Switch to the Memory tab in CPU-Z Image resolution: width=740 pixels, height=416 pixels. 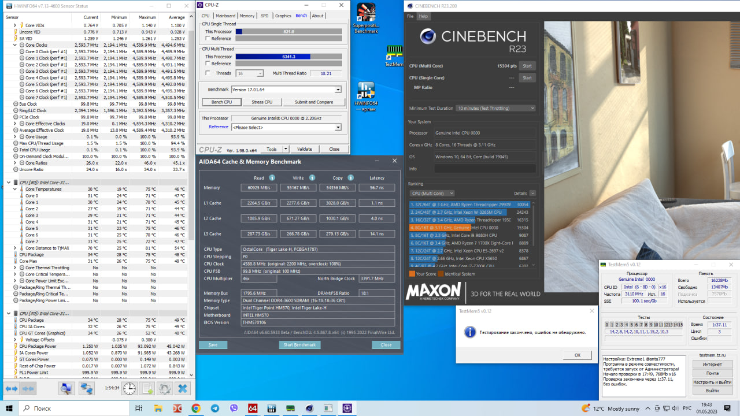point(247,16)
